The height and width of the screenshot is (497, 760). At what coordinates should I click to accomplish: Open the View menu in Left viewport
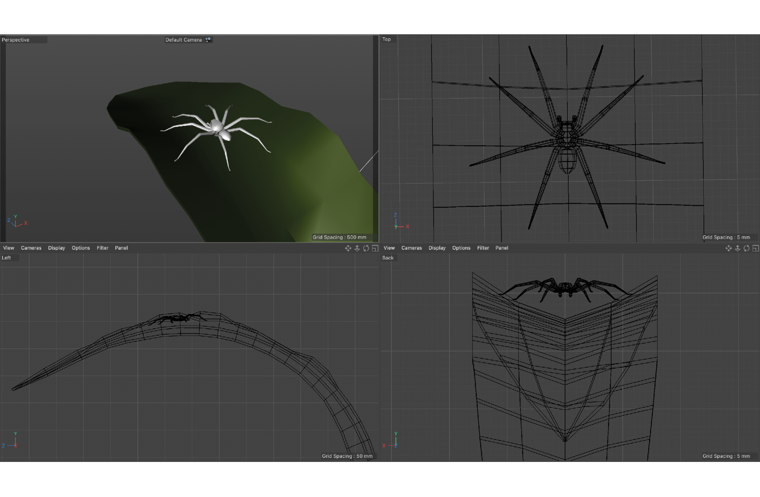8,248
